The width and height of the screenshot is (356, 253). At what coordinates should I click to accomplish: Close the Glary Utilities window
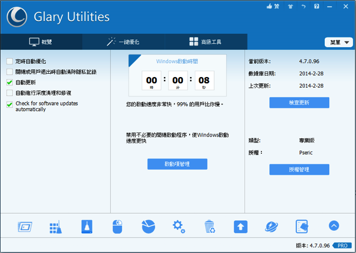(345, 6)
